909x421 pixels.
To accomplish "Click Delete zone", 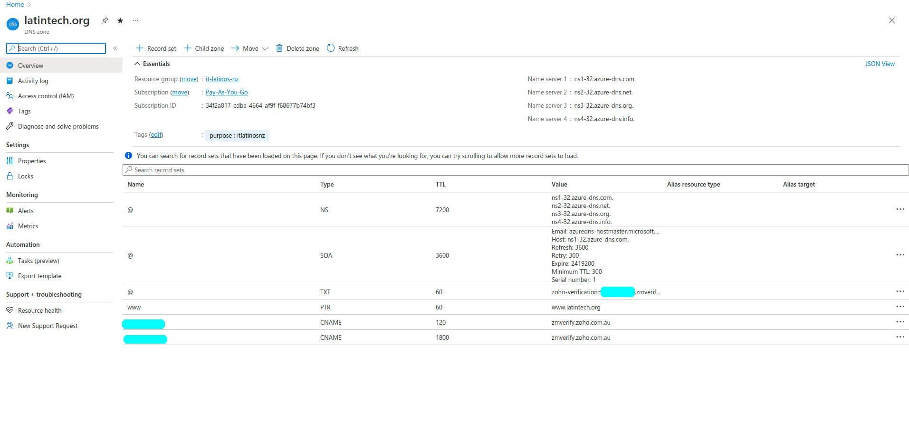I will (297, 48).
